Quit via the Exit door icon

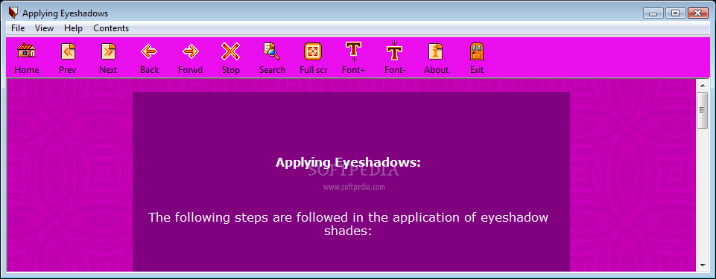477,51
